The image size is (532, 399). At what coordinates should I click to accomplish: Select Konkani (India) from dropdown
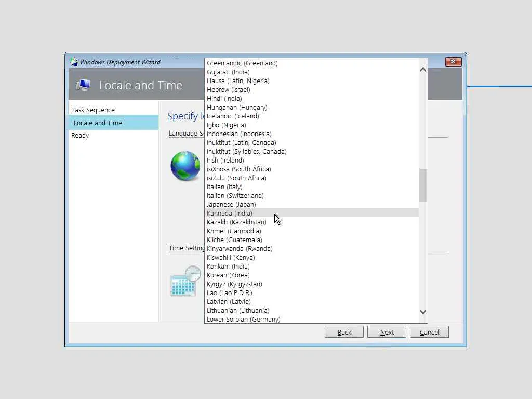click(x=312, y=266)
